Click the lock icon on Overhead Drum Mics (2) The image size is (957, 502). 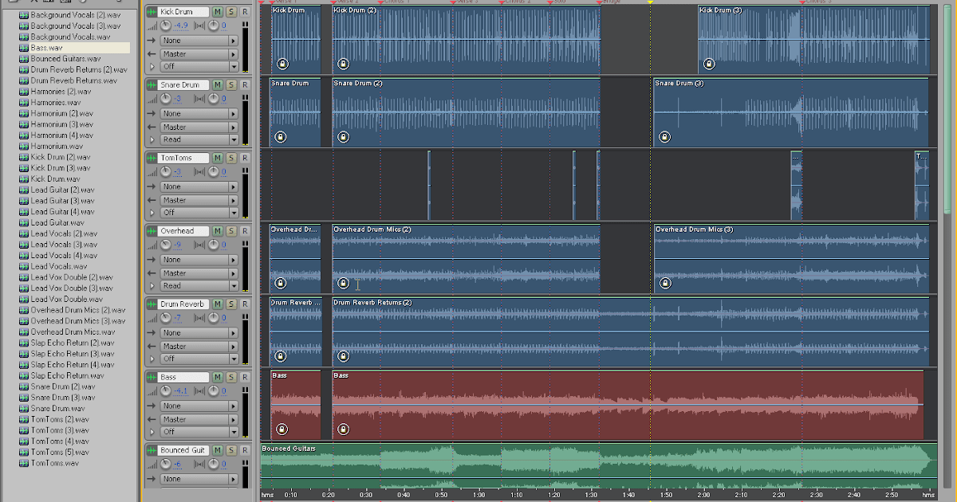tap(343, 283)
